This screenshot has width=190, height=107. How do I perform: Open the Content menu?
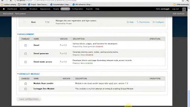pos(23,9)
